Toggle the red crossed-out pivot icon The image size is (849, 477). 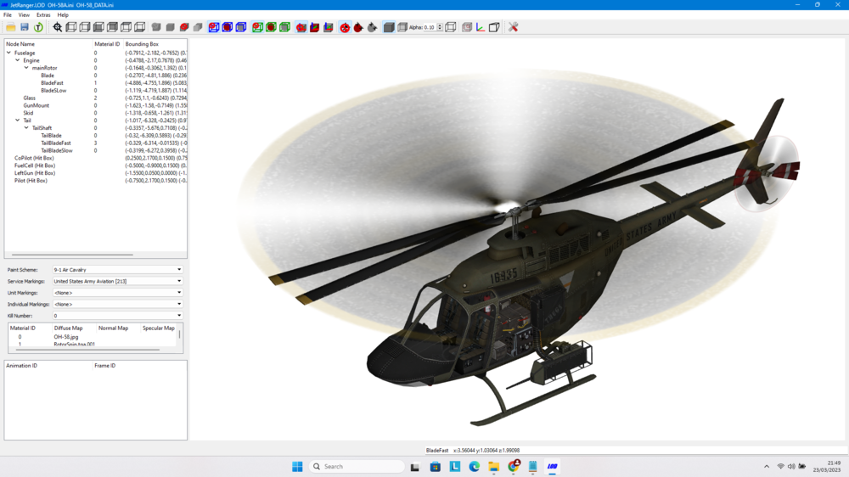pos(345,27)
